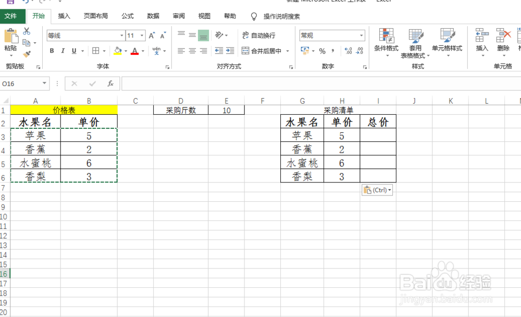Open the 字体 font dialog launcher
This screenshot has height=317, width=521.
click(167, 67)
